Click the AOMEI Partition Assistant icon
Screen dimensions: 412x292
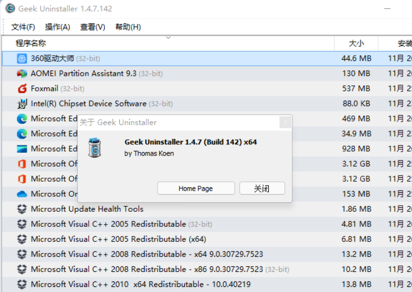22,74
